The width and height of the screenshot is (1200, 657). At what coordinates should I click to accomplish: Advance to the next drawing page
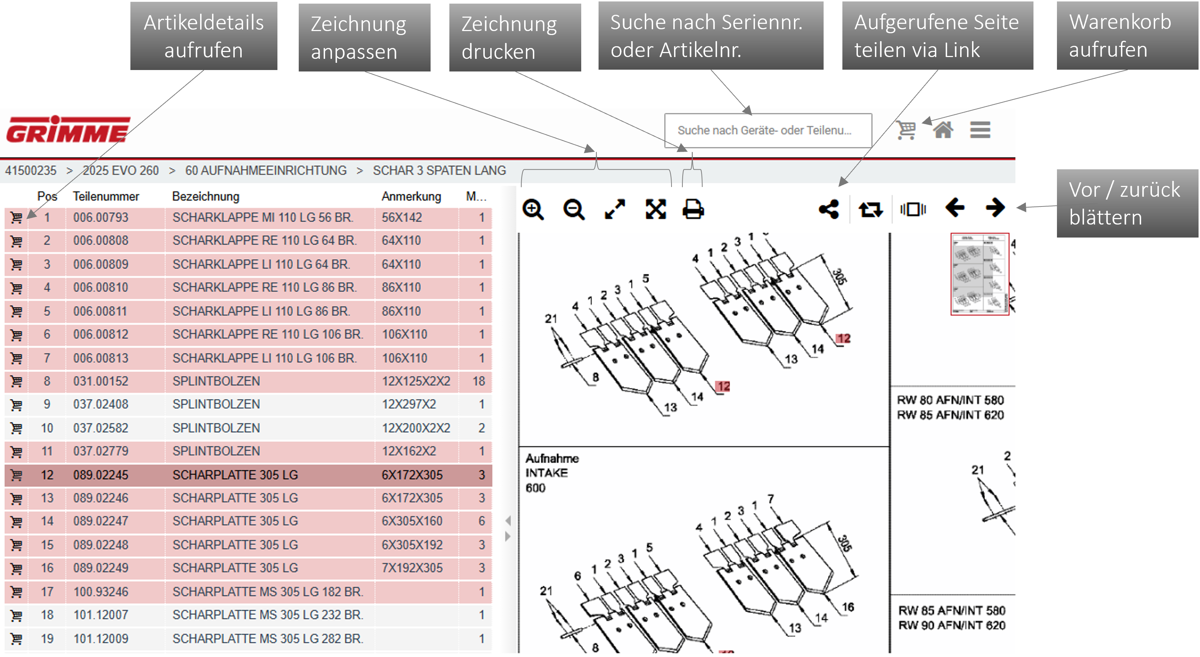click(996, 207)
